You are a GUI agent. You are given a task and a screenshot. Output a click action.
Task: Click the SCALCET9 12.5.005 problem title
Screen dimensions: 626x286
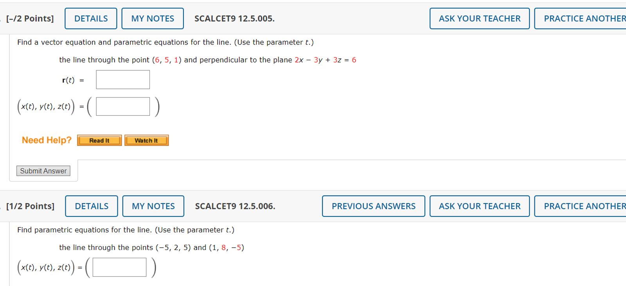[x=235, y=18]
